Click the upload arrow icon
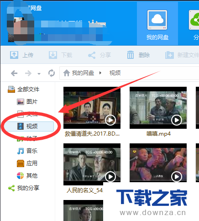Image resolution: width=199 pixels, height=221 pixels. (x=14, y=55)
